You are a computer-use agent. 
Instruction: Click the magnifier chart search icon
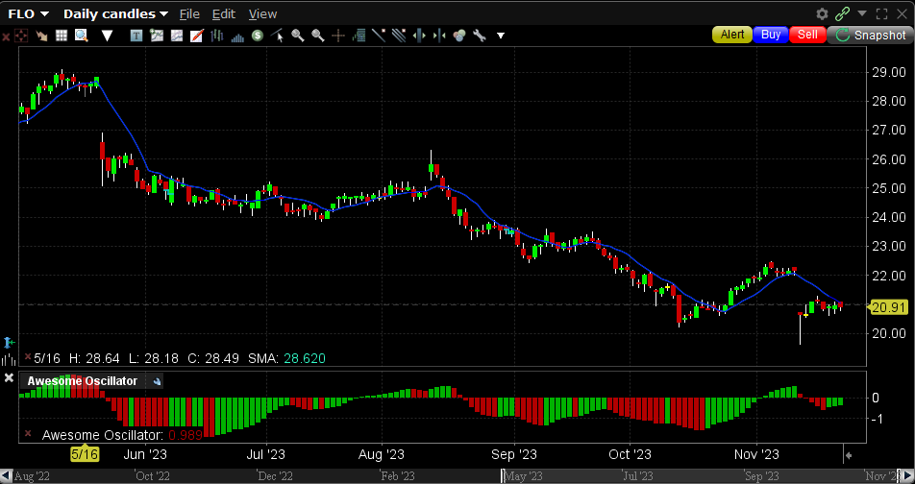click(82, 36)
